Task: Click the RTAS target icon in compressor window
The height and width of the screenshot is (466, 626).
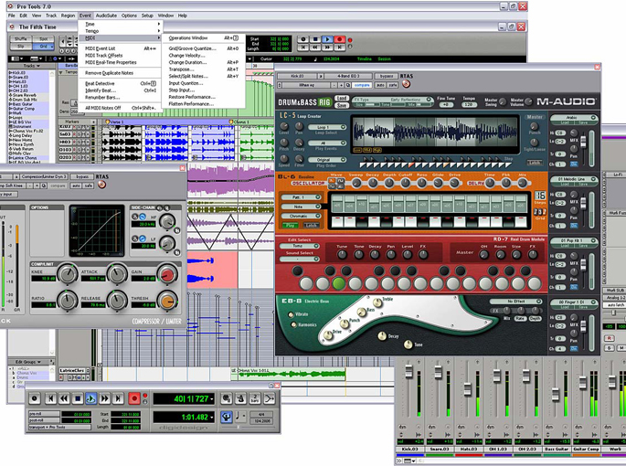Action: [x=101, y=185]
